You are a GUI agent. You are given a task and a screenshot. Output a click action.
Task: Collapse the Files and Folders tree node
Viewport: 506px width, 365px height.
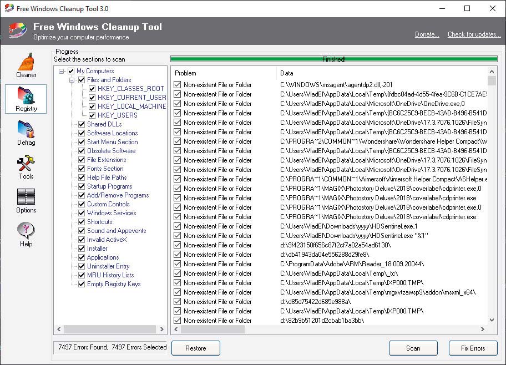pos(72,80)
